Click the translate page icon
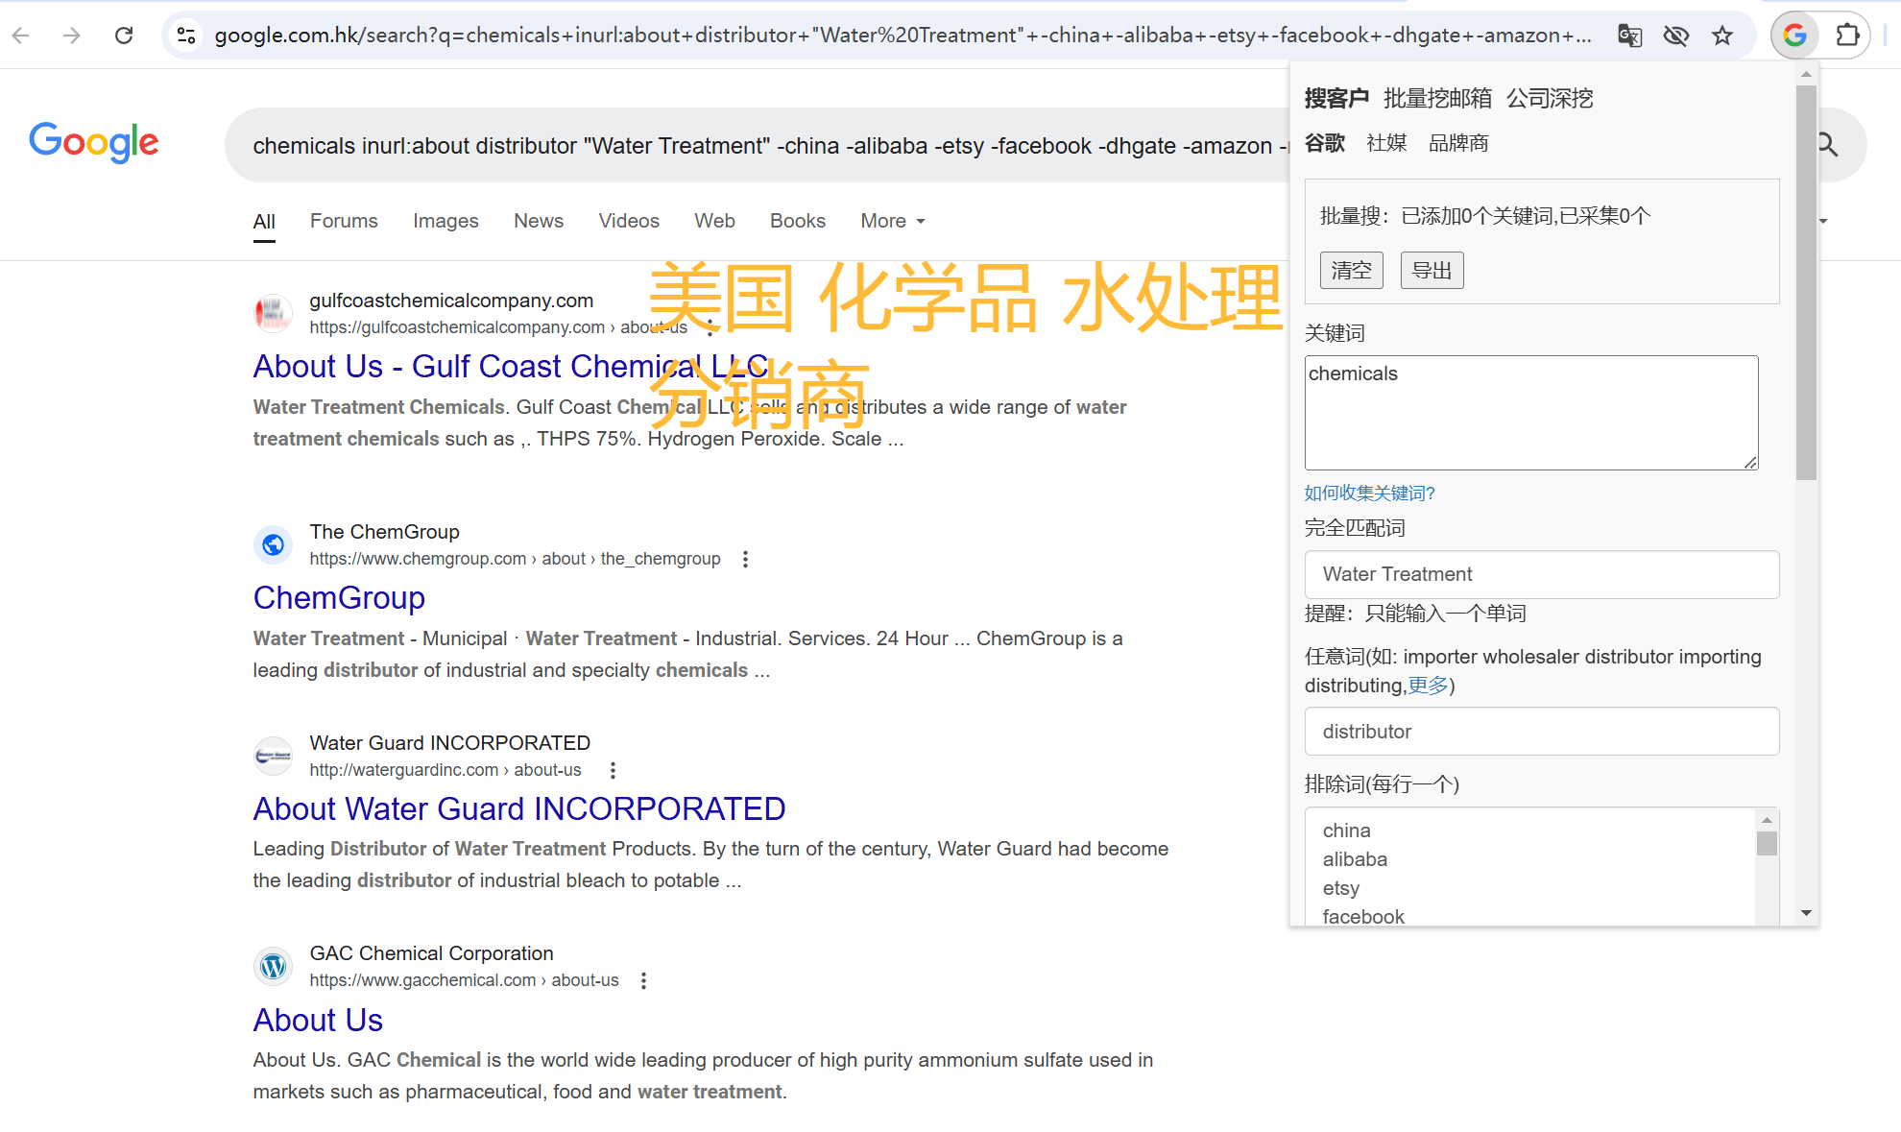The width and height of the screenshot is (1901, 1132). tap(1629, 36)
